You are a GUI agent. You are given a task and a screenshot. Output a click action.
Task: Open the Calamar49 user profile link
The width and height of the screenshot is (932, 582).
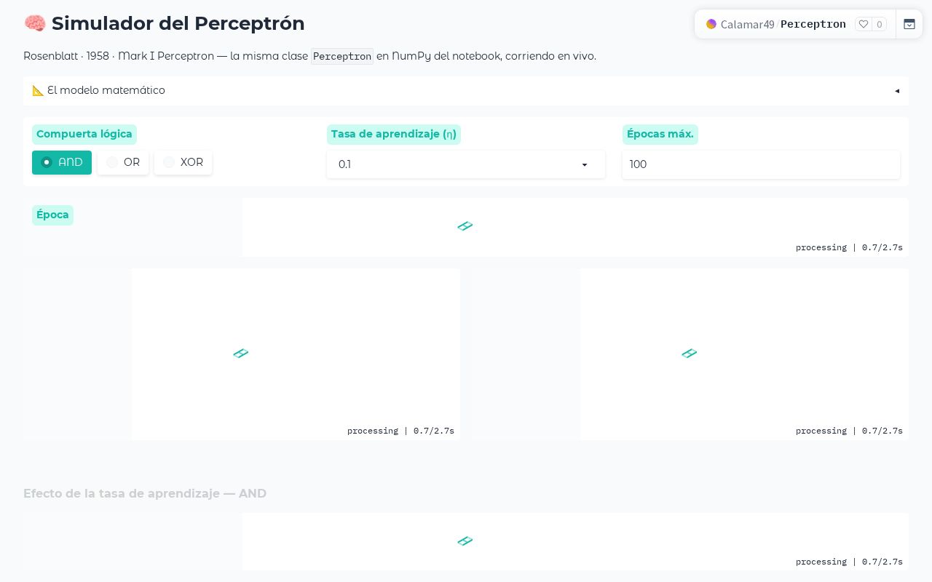(747, 24)
